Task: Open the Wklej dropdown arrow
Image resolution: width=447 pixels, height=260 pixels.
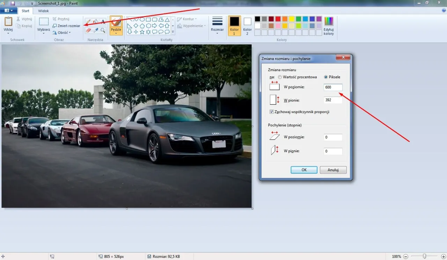Action: 8,34
